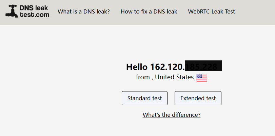Click the "DNS leak" logo text
This screenshot has height=136, width=275.
[34, 8]
